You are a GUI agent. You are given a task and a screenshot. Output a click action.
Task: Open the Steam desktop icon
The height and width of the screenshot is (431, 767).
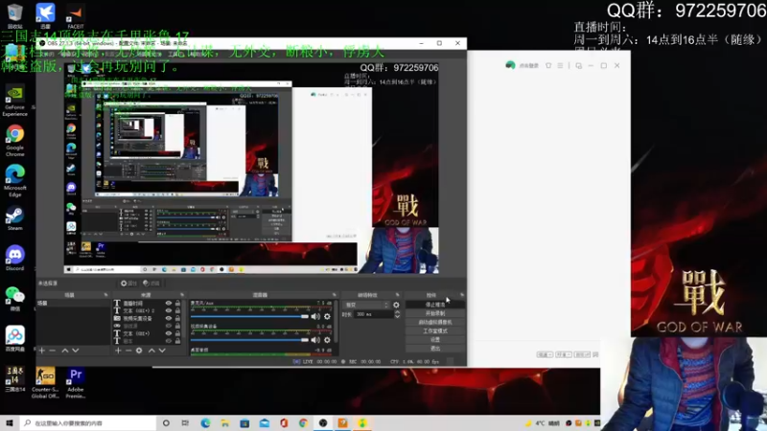click(14, 218)
